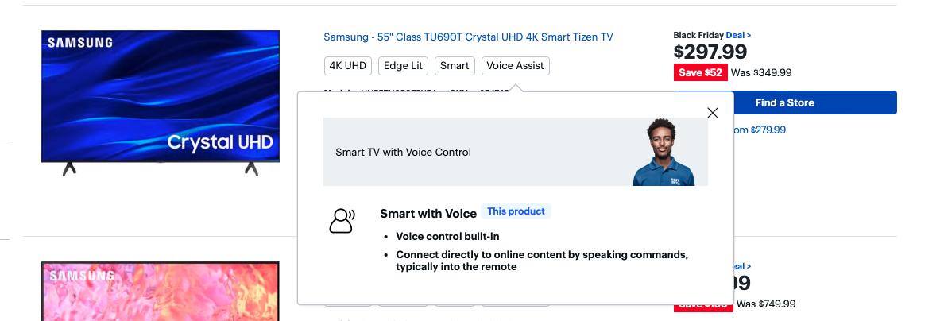Click the "Smart TV with Voice Control" banner text
The width and height of the screenshot is (944, 321).
point(403,153)
